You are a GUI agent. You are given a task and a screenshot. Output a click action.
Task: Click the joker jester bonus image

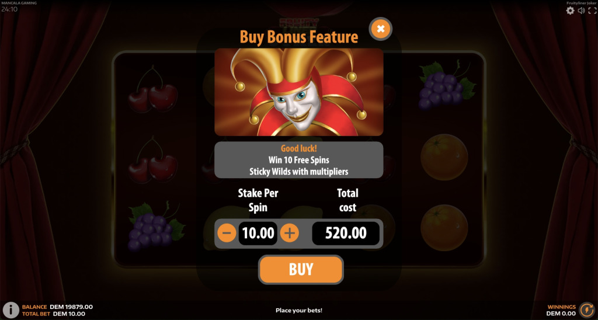click(x=298, y=92)
